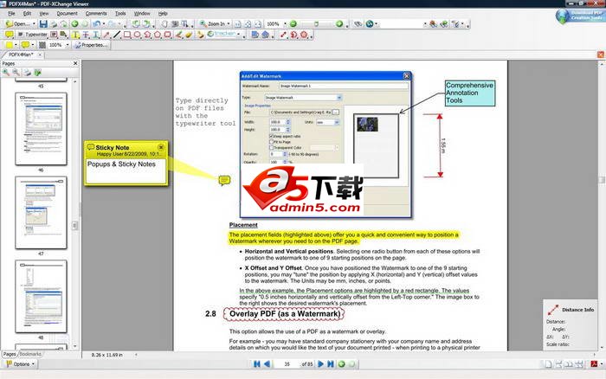Click zoom in icon in Pages panel
The height and width of the screenshot is (379, 606).
(6, 72)
